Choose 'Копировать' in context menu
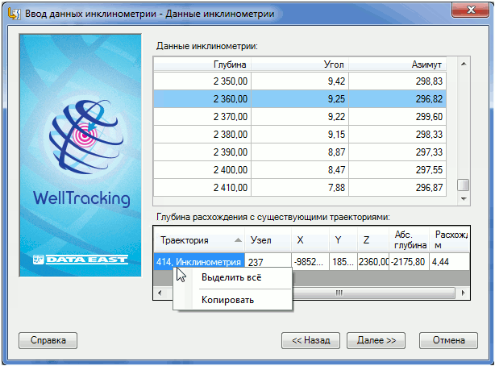Screen dimensions: 495x366 [x=227, y=300]
